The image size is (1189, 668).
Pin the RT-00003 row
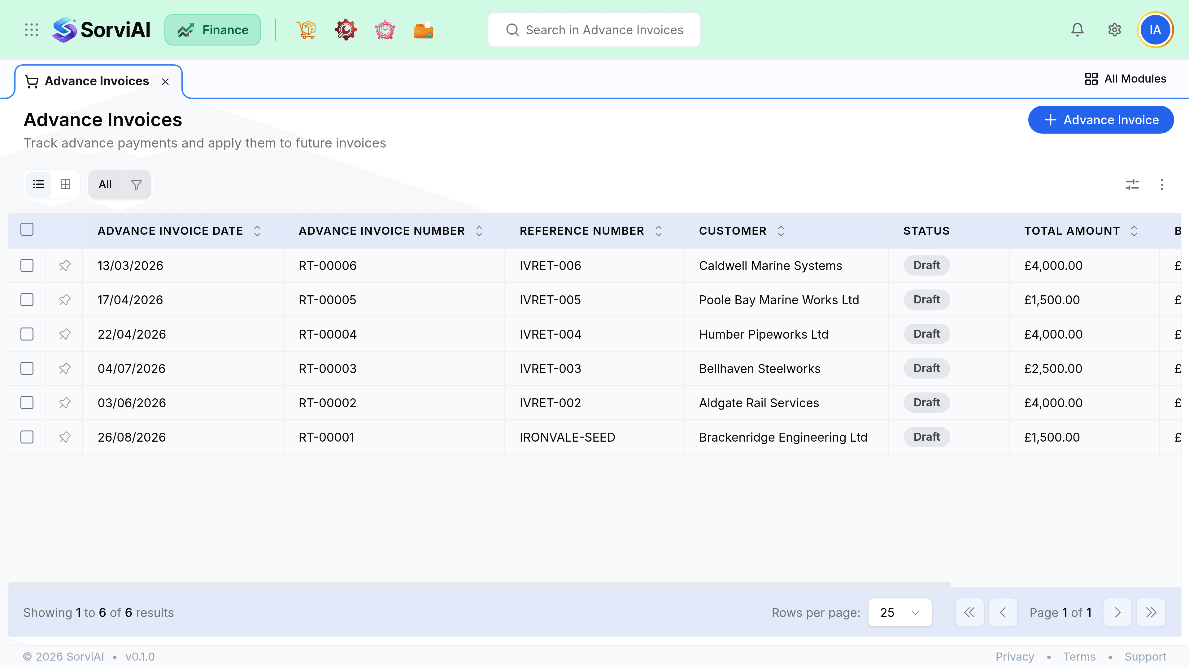65,368
